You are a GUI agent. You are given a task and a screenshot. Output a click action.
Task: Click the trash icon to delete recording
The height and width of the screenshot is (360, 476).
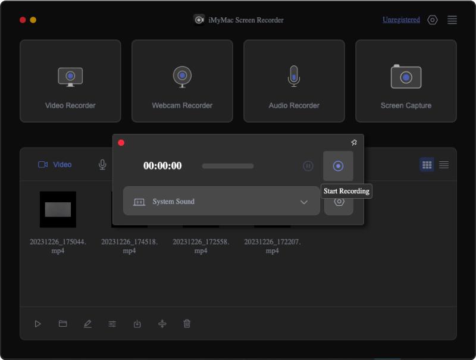click(x=187, y=324)
